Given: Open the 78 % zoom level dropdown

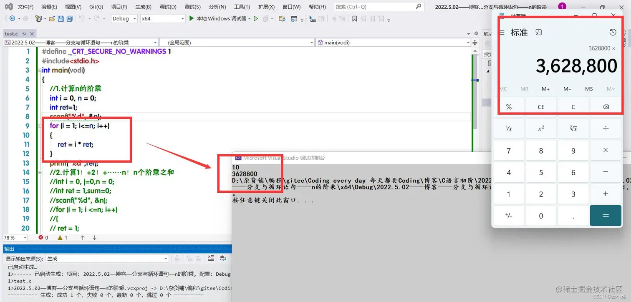Looking at the screenshot, I should pos(15,237).
